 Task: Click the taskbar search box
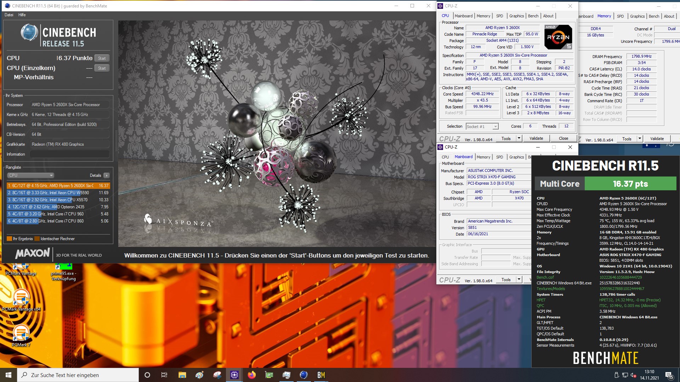pyautogui.click(x=78, y=375)
